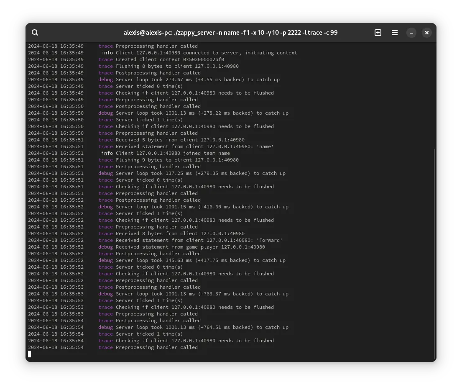This screenshot has width=462, height=390.
Task: Click the 'joined team name' info line
Action: (129, 153)
